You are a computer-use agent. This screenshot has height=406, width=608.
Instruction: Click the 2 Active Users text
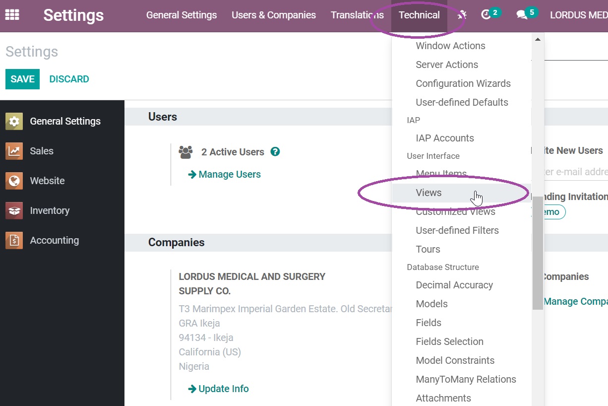click(x=233, y=152)
